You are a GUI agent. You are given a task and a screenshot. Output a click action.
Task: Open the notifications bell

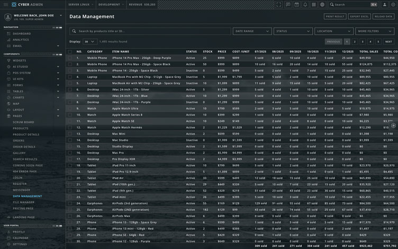click(x=305, y=4)
